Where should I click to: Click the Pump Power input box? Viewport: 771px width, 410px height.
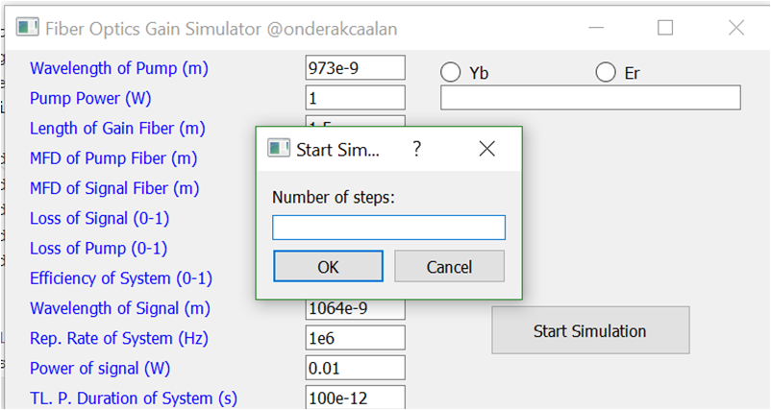tap(355, 98)
